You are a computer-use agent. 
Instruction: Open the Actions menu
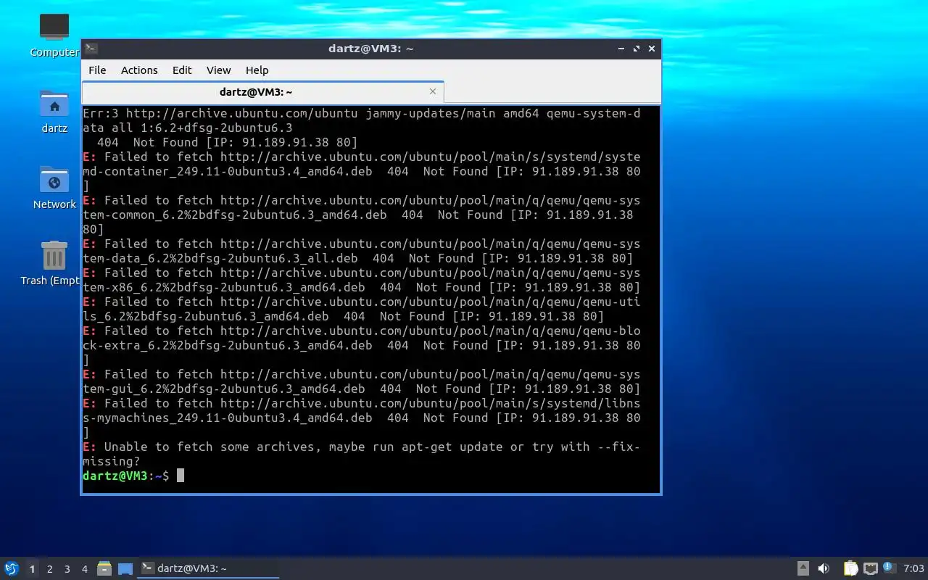coord(139,70)
